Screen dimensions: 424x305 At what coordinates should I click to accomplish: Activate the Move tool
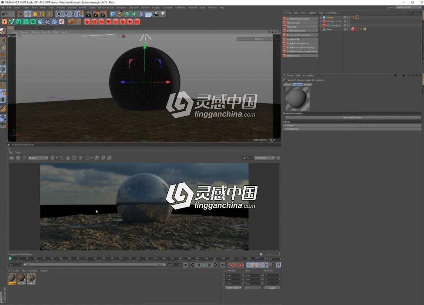(27, 14)
